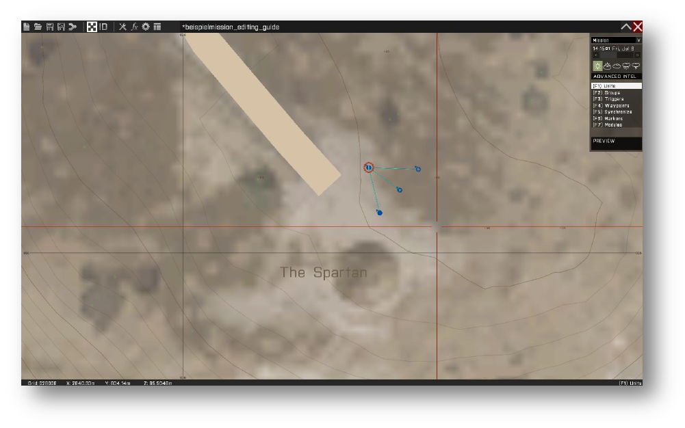This screenshot has width=685, height=428.
Task: Switch to (F5) Synchronize mode
Action: [617, 111]
